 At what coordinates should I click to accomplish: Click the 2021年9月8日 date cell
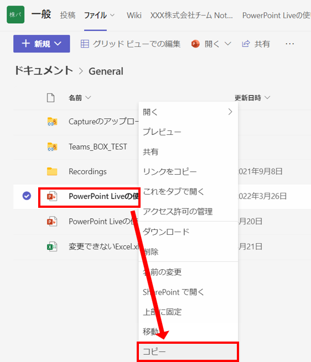point(260,171)
